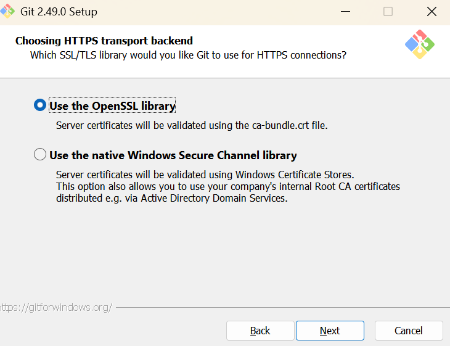Click the Active Directory Domain Services text line
450x346 pixels.
click(172, 198)
